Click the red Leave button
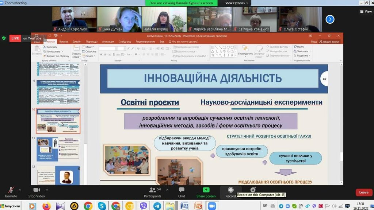374x210 pixels. [x=364, y=192]
